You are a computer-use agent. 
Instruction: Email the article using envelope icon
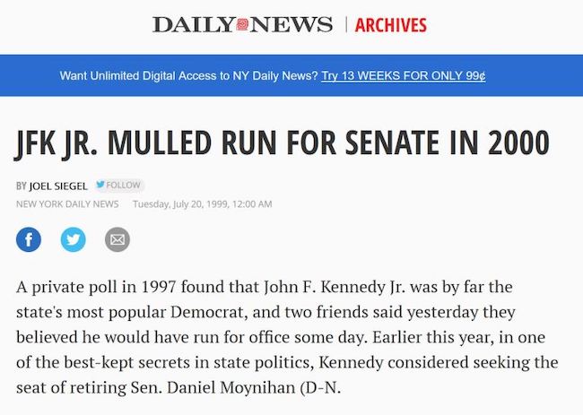point(117,239)
